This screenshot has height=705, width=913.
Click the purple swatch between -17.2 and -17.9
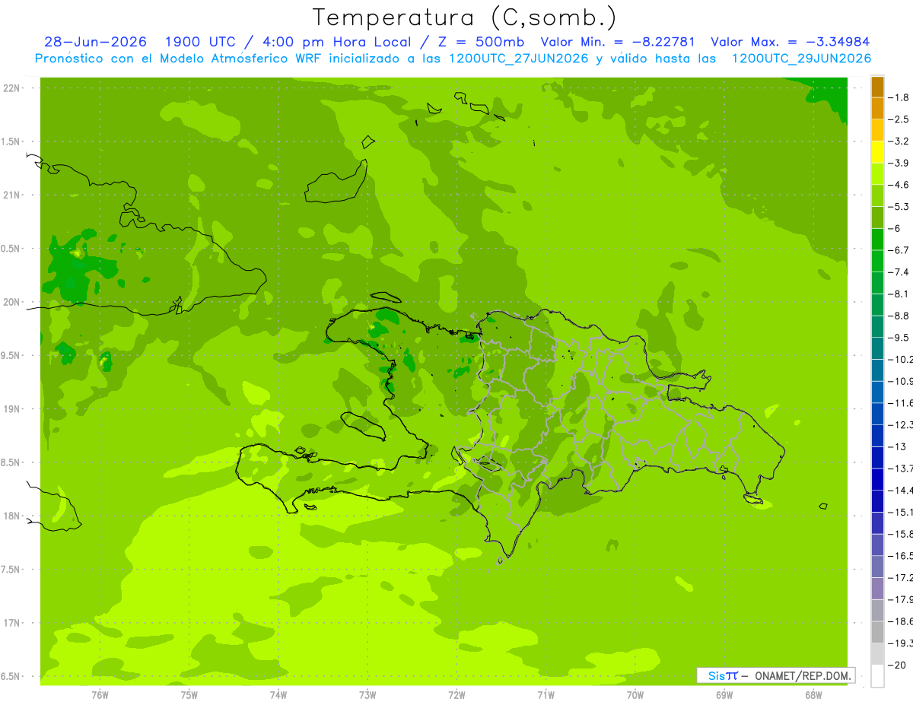[x=877, y=589]
